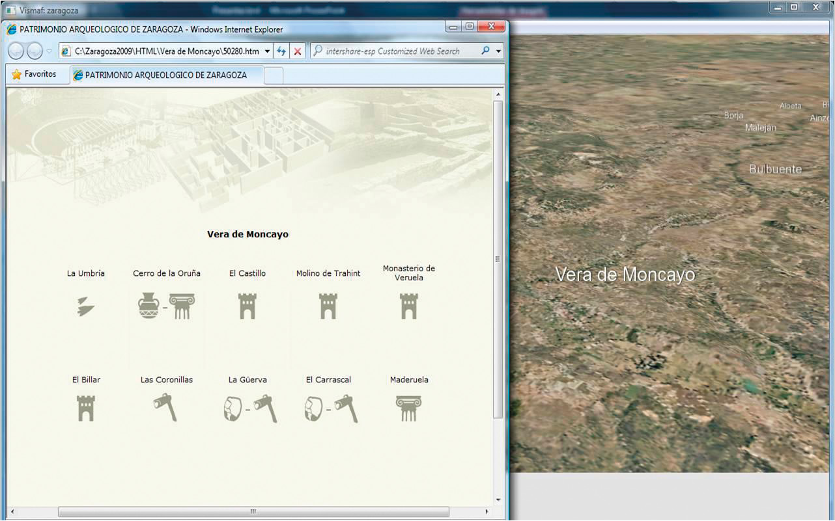Screen dimensions: 835x521
Task: Open the address bar dropdown arrow
Action: click(268, 51)
